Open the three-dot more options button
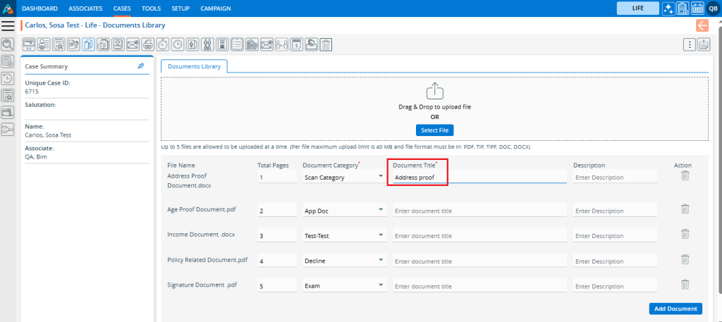This screenshot has height=322, width=722. pyautogui.click(x=689, y=45)
